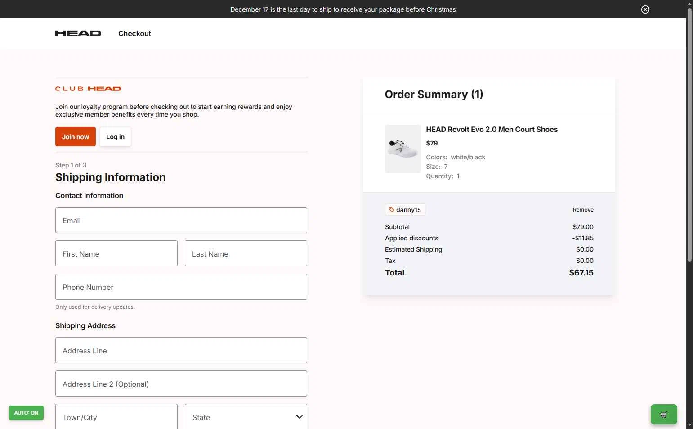Click the Applied discounts value -$11.85
The image size is (693, 429).
click(583, 238)
